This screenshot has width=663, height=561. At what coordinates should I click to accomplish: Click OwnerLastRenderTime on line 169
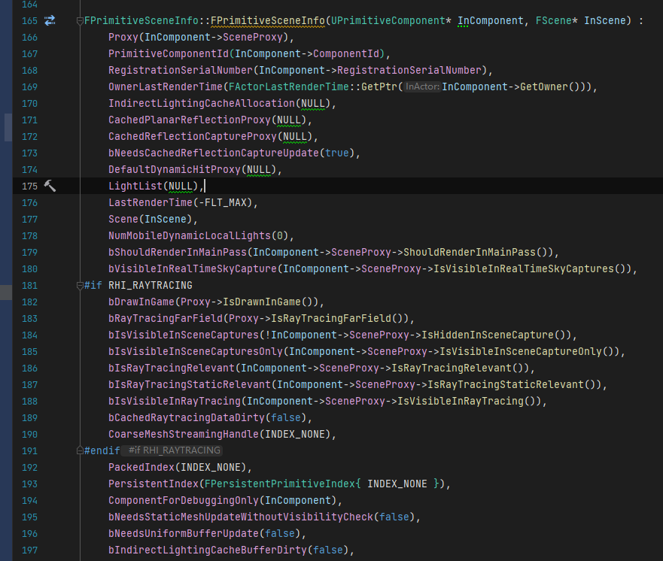166,86
